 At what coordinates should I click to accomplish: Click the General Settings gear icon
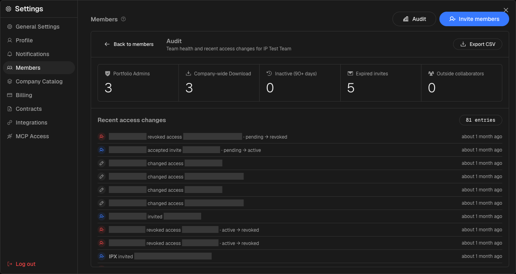coord(10,27)
